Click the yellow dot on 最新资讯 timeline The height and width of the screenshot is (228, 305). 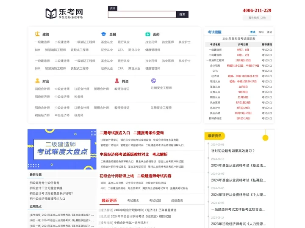(265, 138)
